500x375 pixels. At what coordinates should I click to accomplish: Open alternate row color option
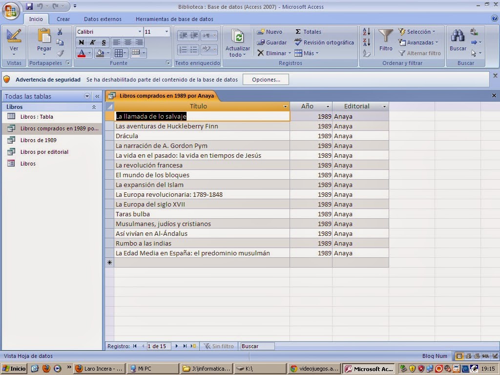coord(138,53)
